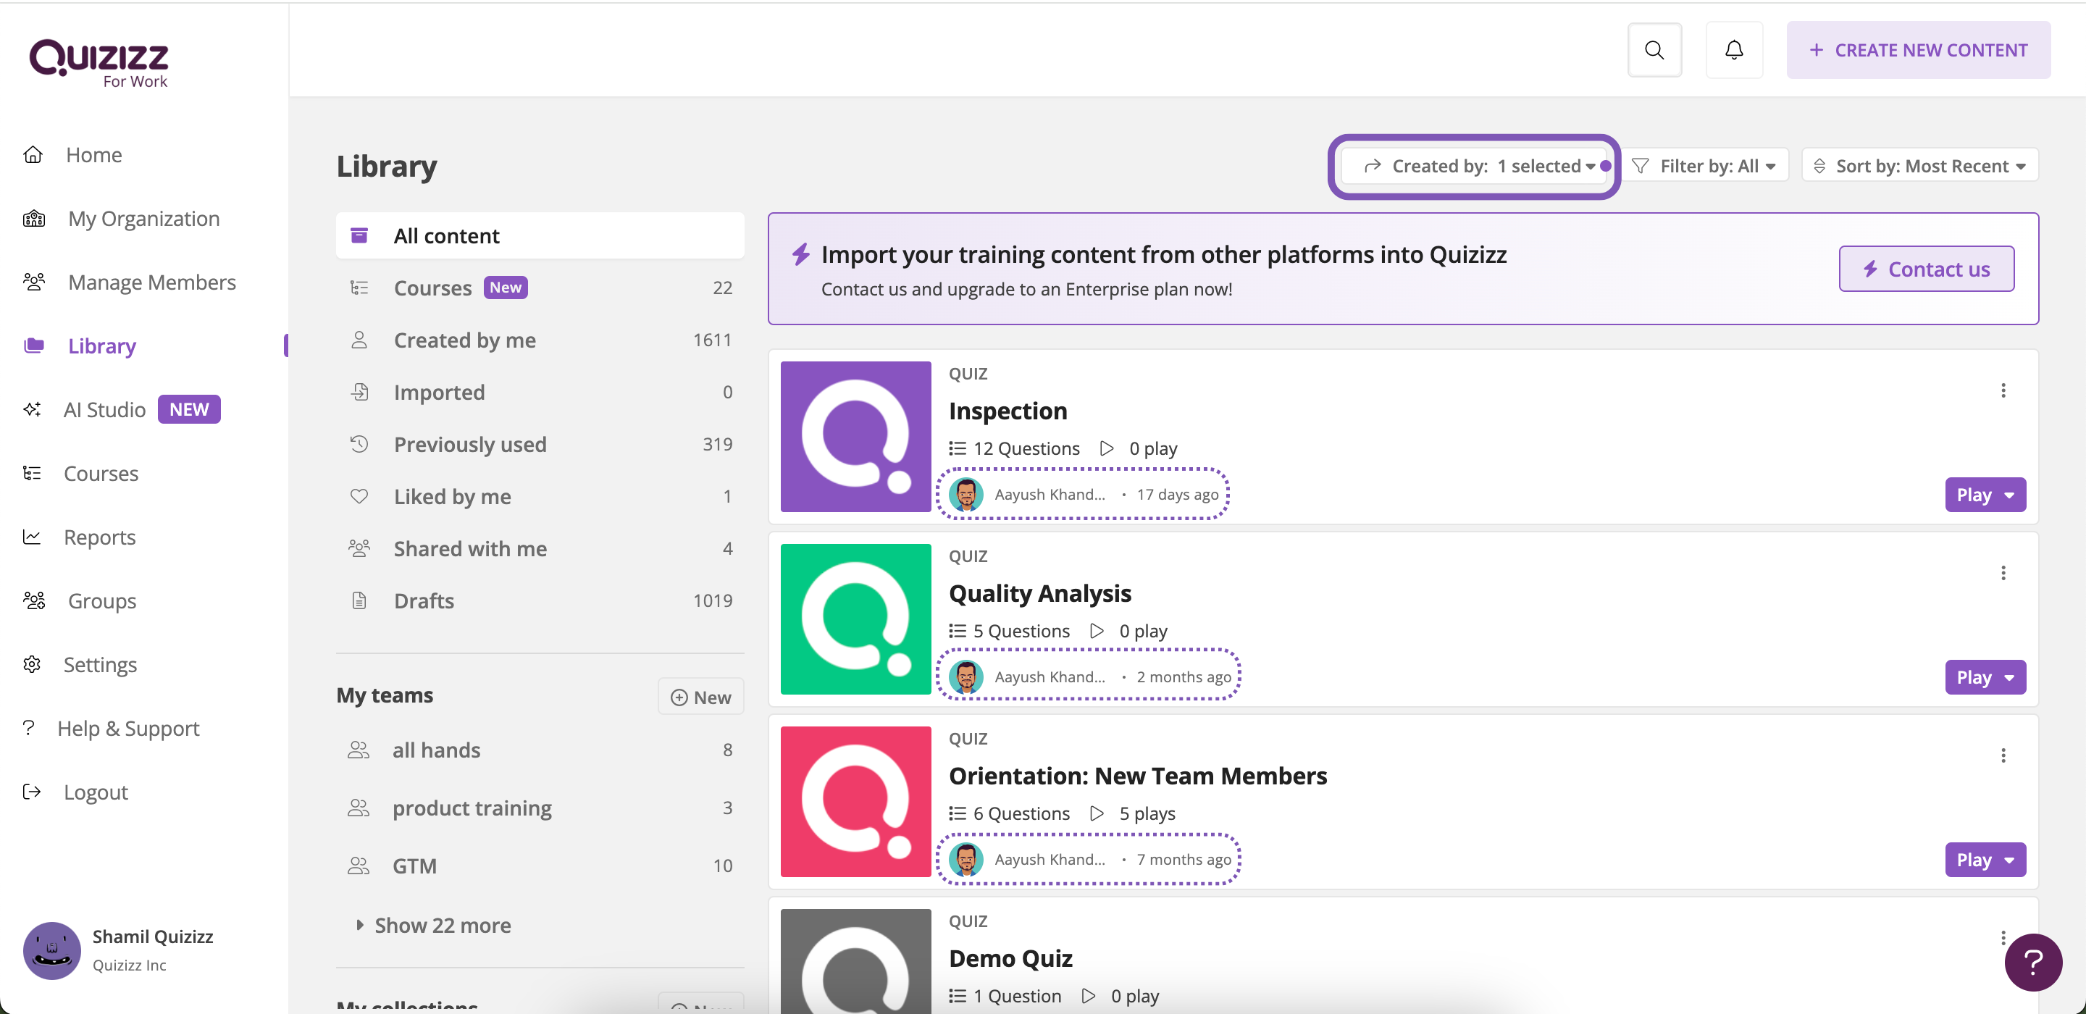
Task: Open Manage Members in the sidebar
Action: pos(130,282)
